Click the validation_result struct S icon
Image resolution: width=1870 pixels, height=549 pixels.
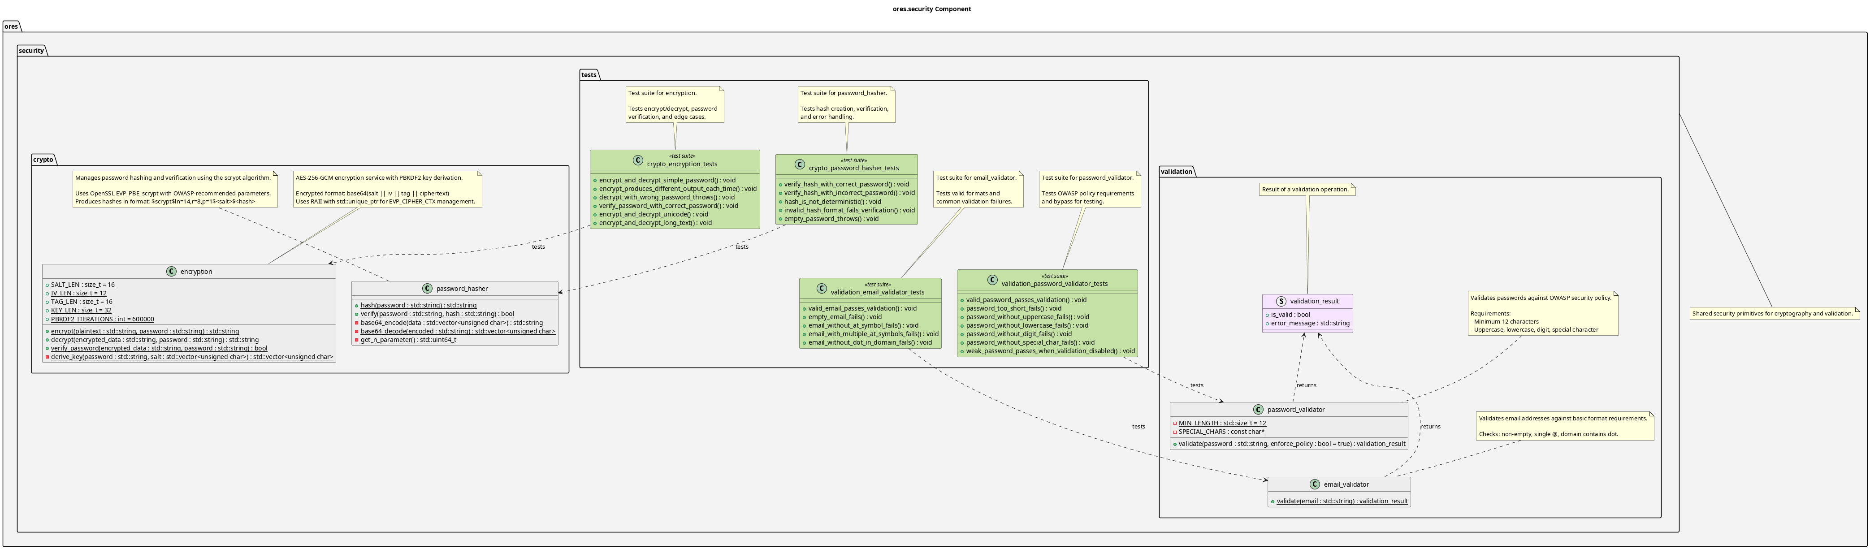tap(1281, 301)
